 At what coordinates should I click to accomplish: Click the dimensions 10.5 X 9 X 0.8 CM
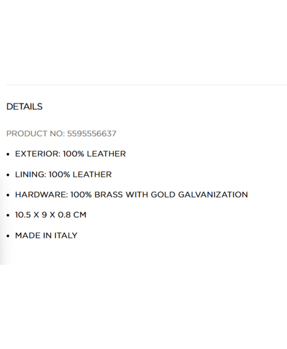pos(51,215)
